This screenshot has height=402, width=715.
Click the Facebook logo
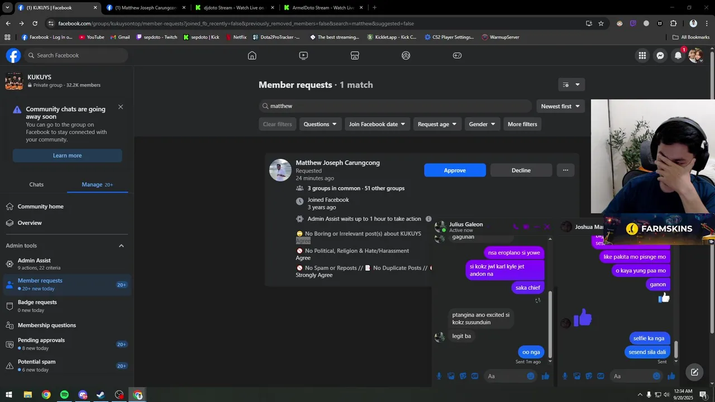click(x=13, y=55)
